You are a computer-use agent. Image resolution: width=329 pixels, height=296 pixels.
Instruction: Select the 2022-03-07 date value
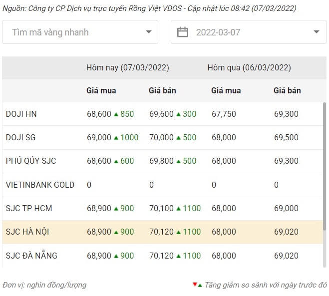coord(218,32)
